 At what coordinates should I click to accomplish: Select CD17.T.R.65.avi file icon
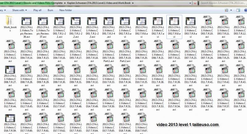(x=109, y=117)
